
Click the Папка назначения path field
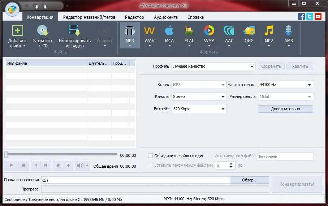pyautogui.click(x=136, y=180)
